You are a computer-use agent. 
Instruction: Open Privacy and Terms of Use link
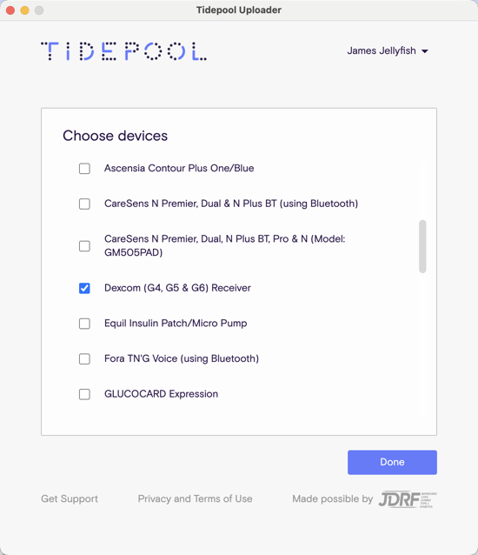coord(196,498)
